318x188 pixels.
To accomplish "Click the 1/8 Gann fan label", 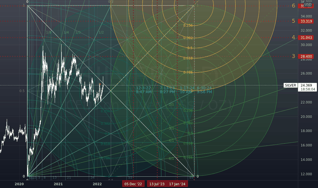I will tap(49, 32).
